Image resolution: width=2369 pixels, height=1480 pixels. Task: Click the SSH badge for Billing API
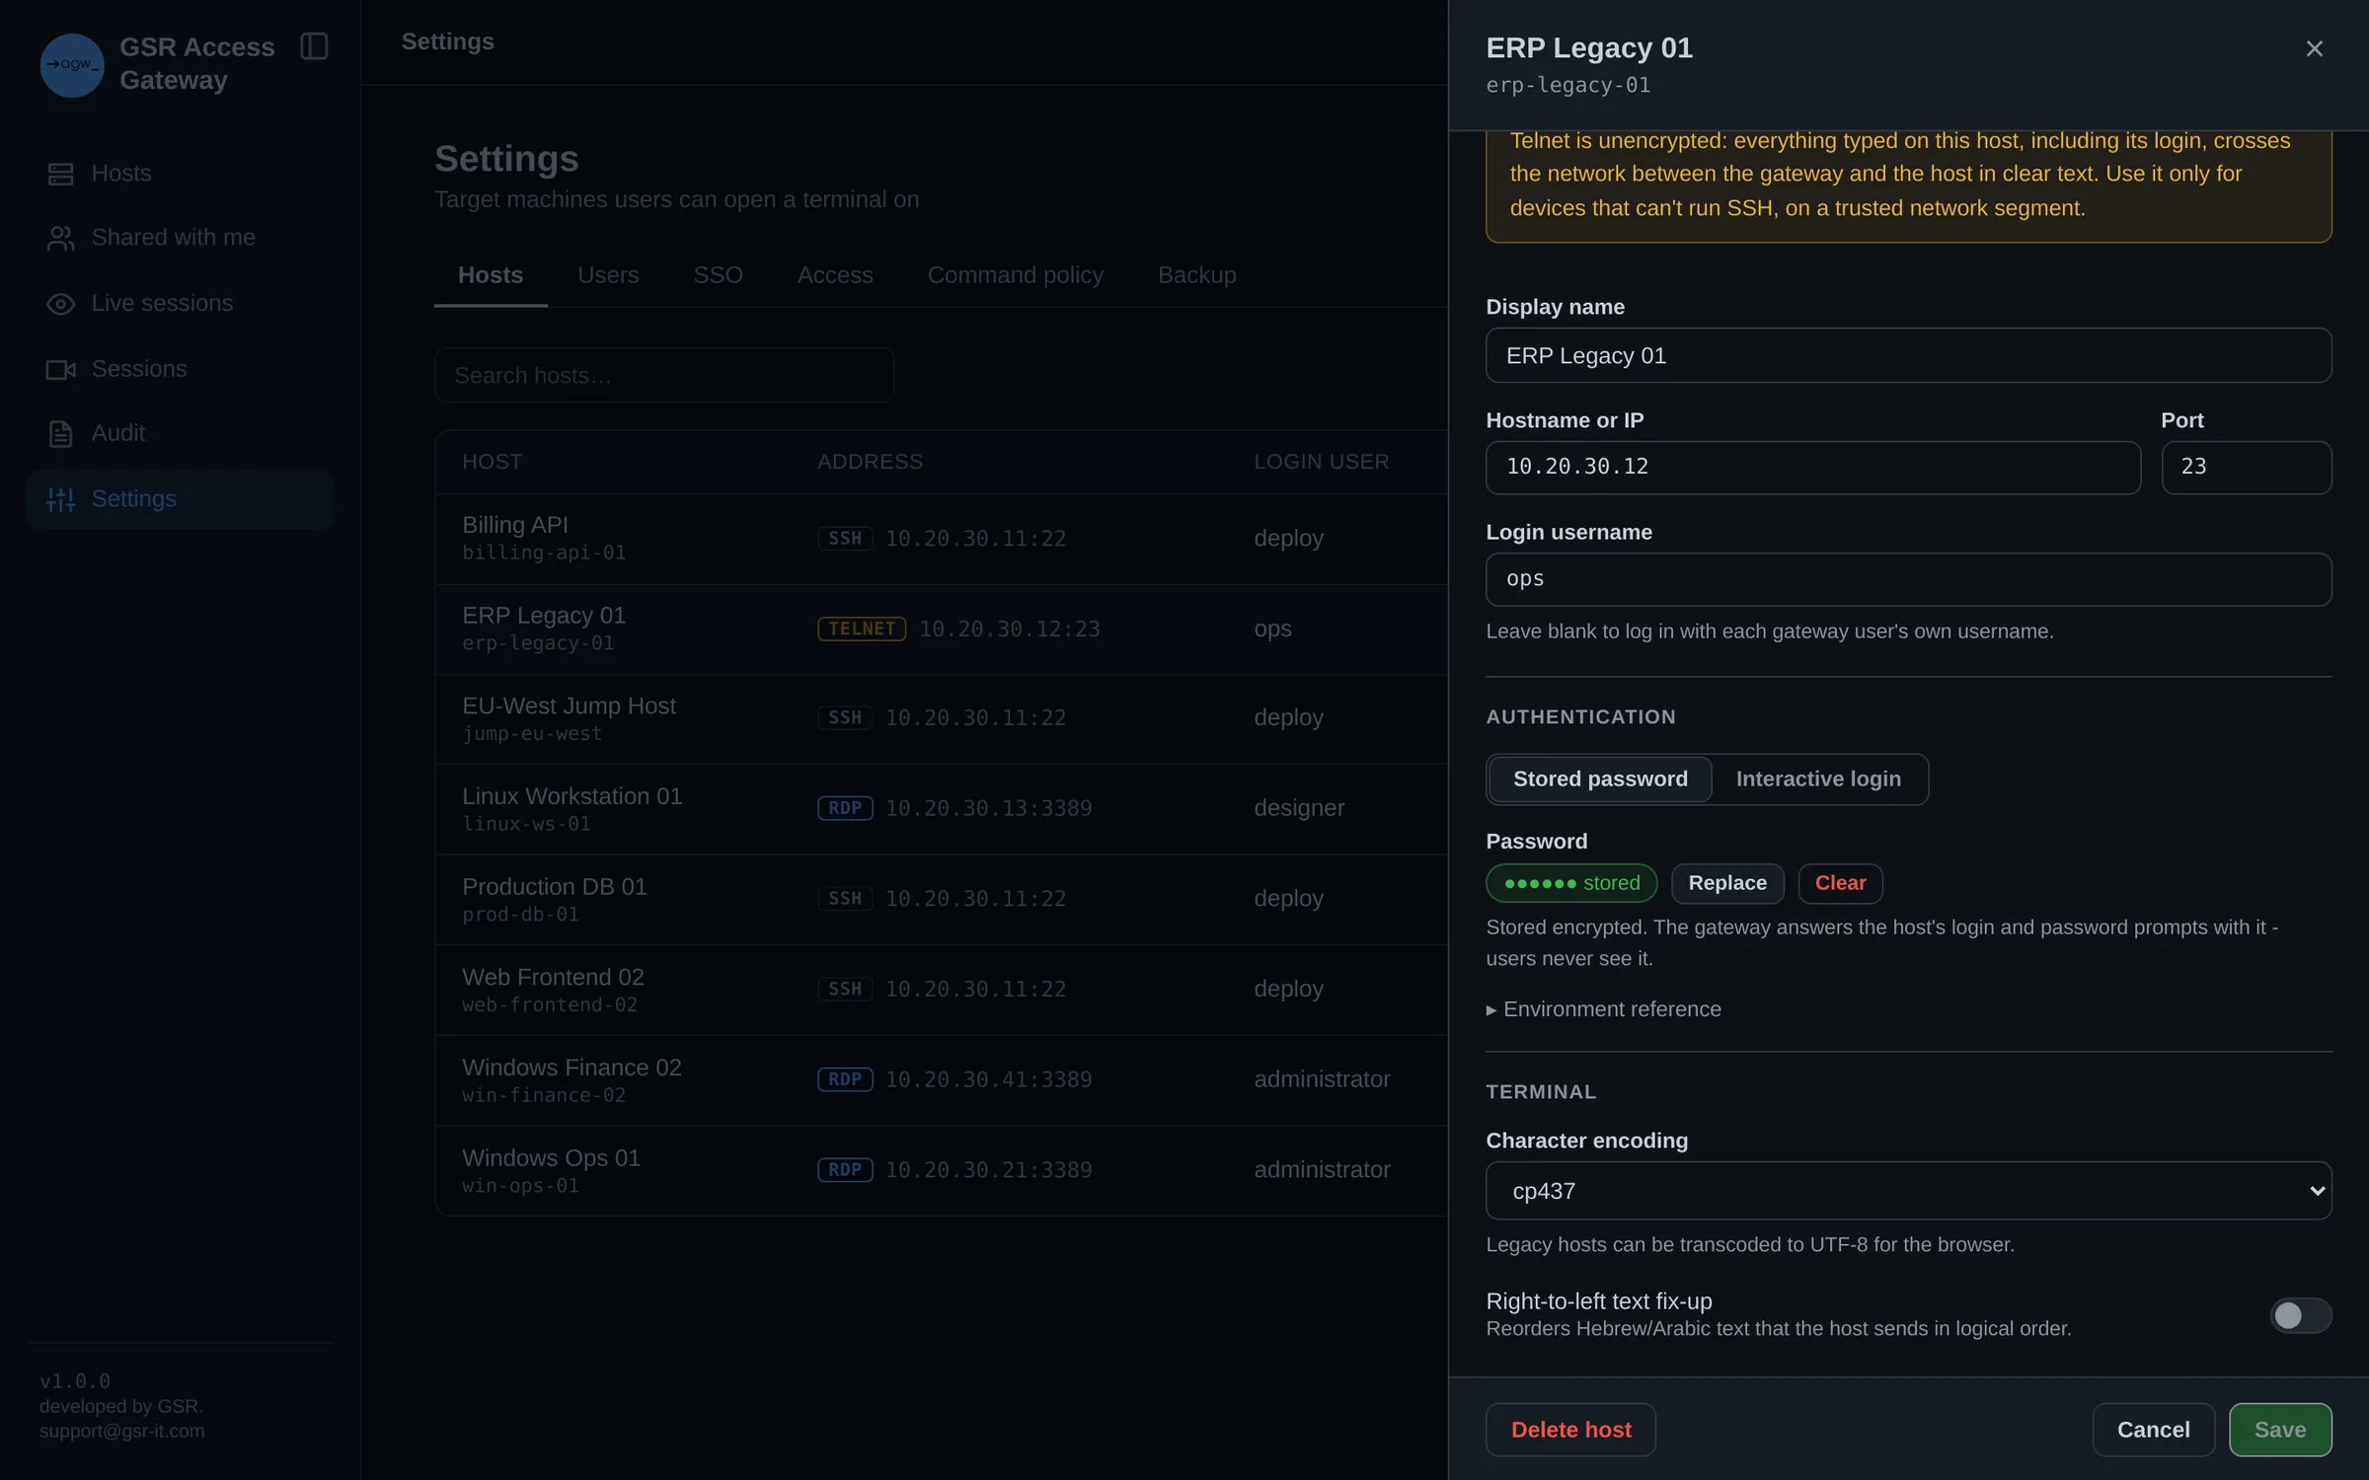click(845, 538)
